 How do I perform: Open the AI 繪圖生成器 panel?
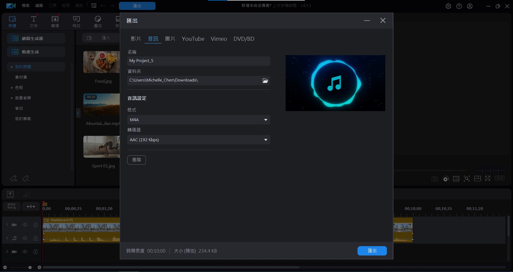click(36, 38)
